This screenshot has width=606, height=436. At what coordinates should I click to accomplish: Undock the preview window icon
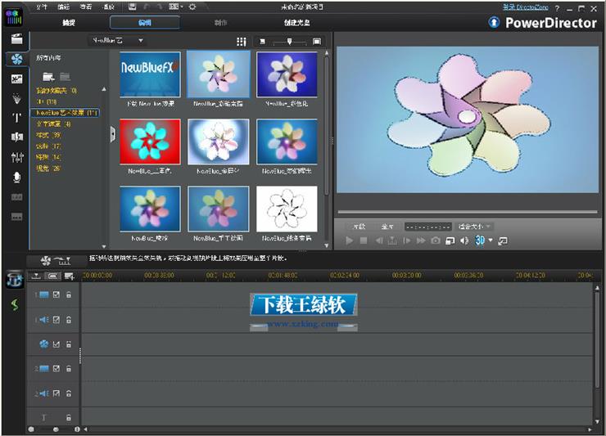(503, 241)
